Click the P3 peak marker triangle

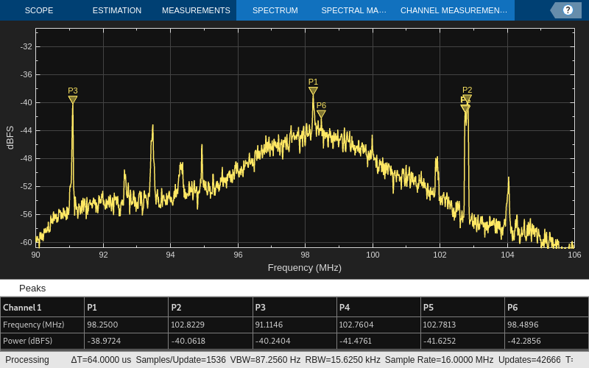pyautogui.click(x=72, y=99)
